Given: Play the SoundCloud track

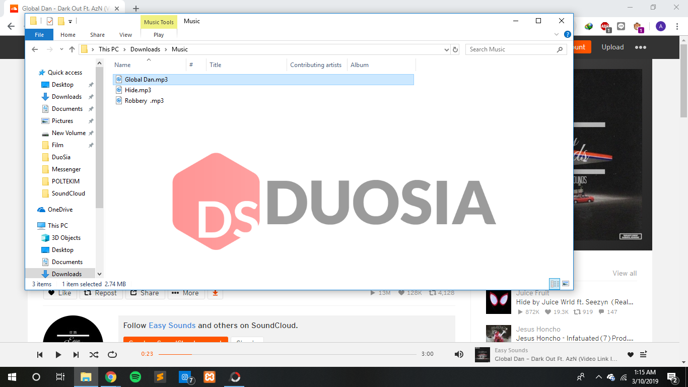Looking at the screenshot, I should pos(58,355).
